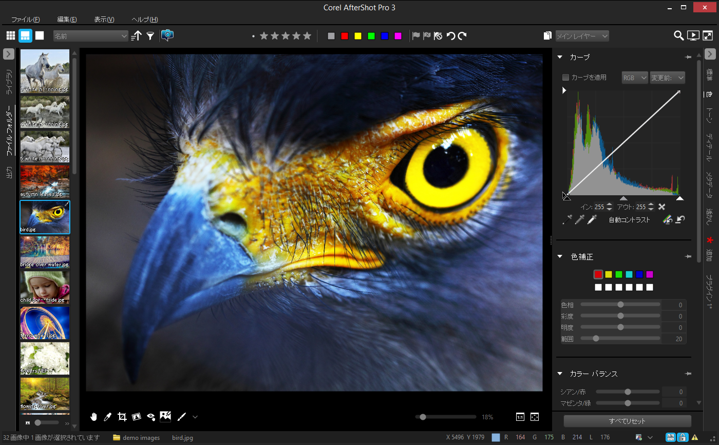Click the fit-to-window zoom icon
719x445 pixels.
[x=535, y=417]
